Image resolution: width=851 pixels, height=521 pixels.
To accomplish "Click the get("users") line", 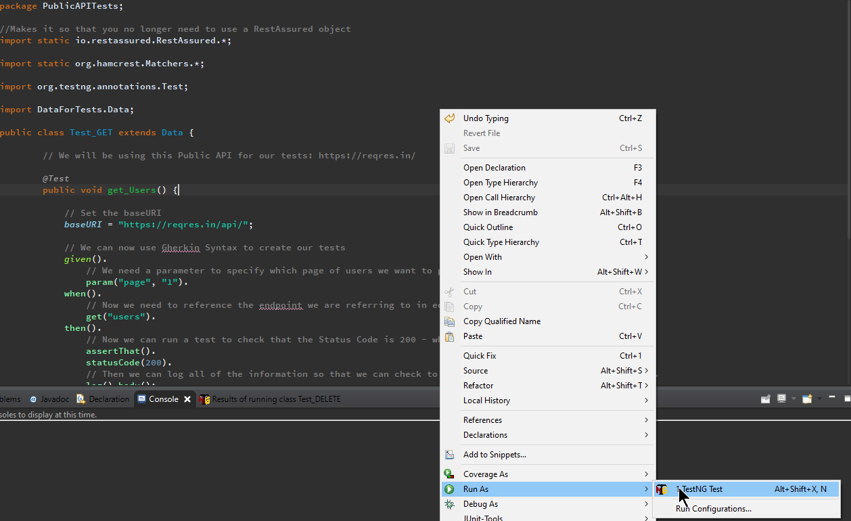I will [121, 317].
